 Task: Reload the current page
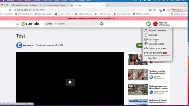10,10
